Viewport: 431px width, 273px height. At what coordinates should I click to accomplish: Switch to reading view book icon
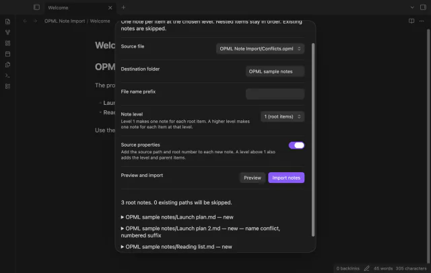click(411, 21)
